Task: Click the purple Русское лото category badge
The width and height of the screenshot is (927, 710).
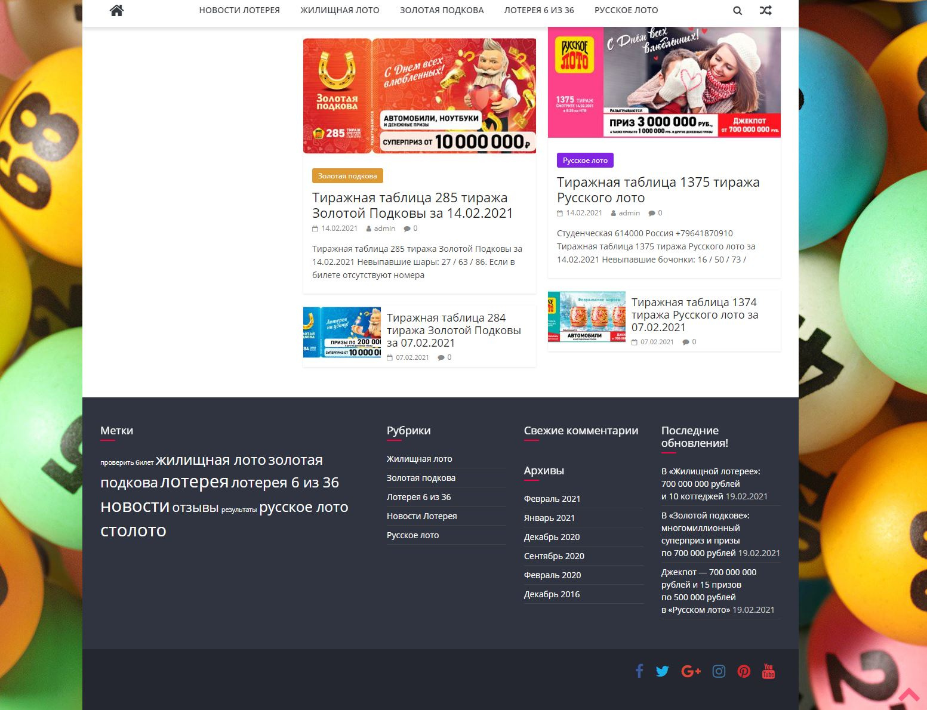Action: click(x=585, y=160)
